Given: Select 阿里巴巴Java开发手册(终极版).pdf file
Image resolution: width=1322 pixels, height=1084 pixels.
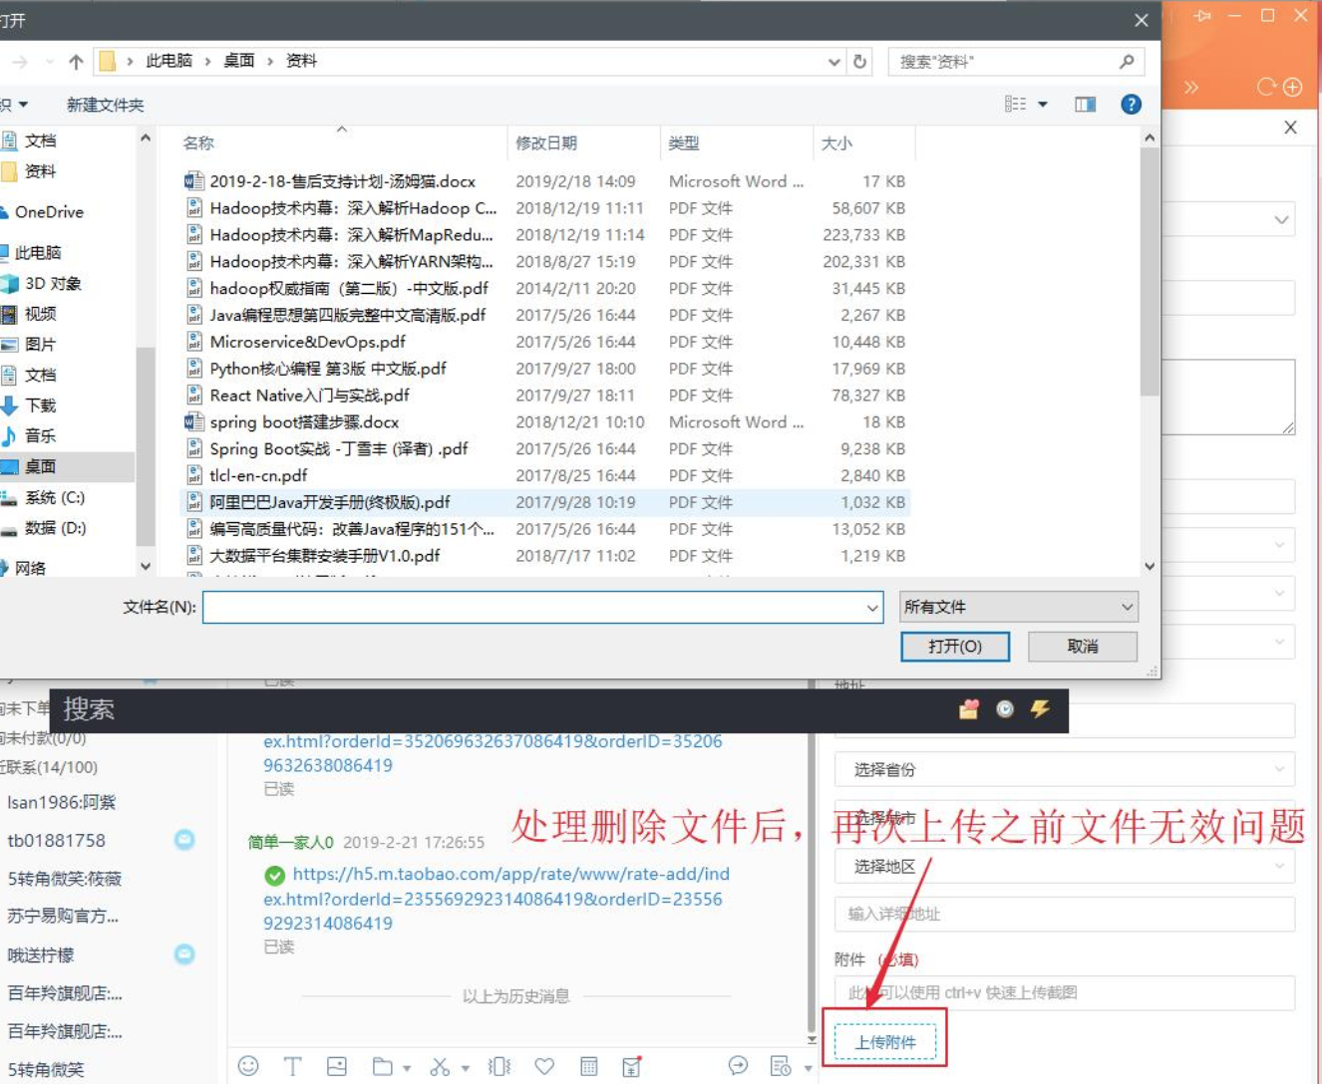Looking at the screenshot, I should (x=329, y=502).
